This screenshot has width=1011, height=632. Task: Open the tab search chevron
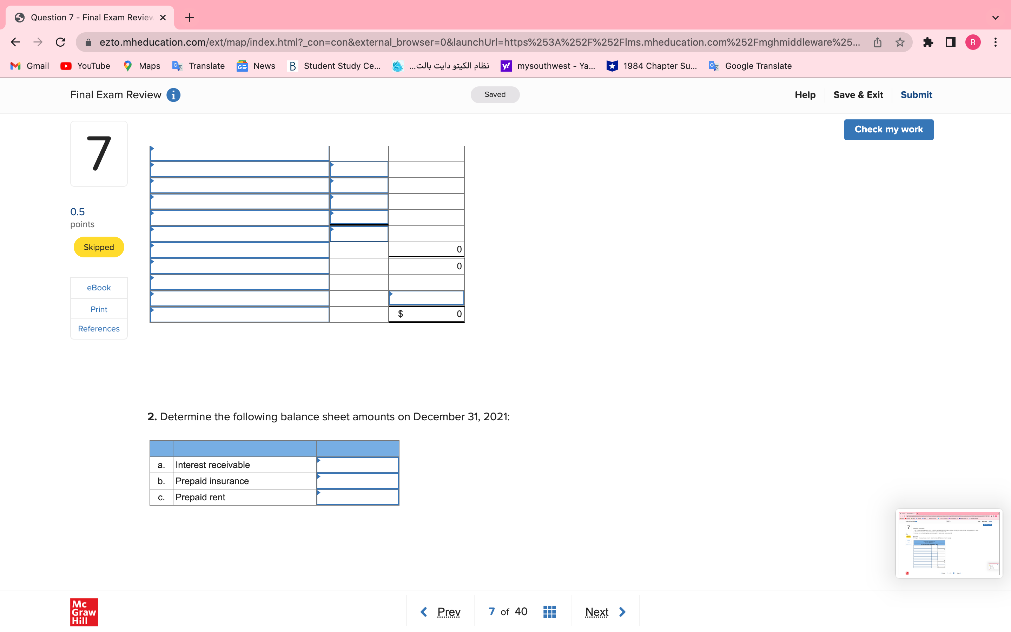point(996,18)
